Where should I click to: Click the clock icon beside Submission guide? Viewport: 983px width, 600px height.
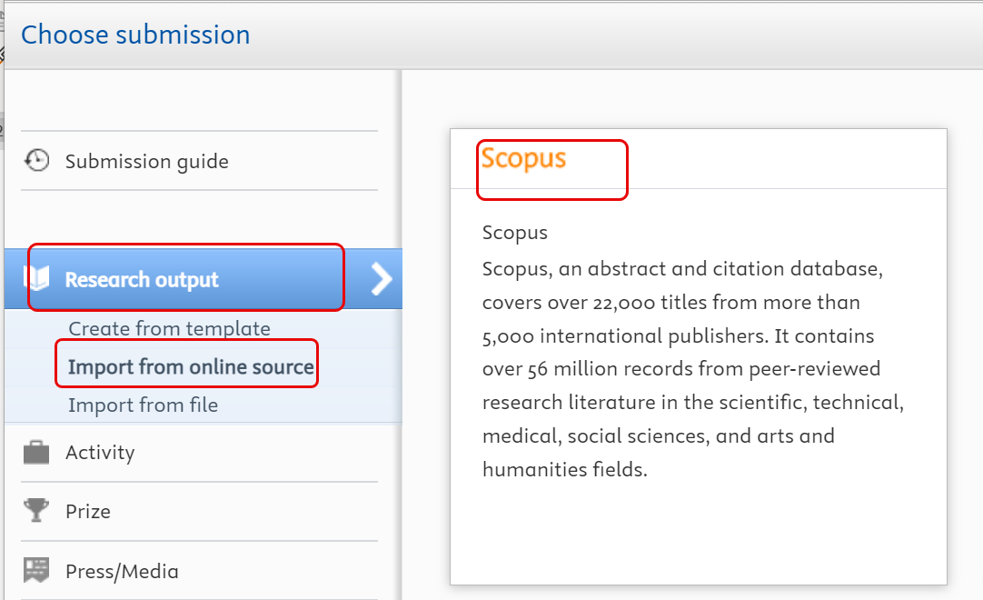point(36,159)
